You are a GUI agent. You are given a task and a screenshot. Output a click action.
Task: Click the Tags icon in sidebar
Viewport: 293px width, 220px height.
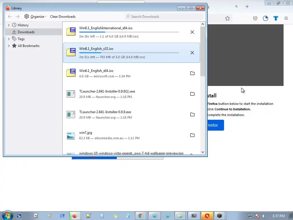14,39
